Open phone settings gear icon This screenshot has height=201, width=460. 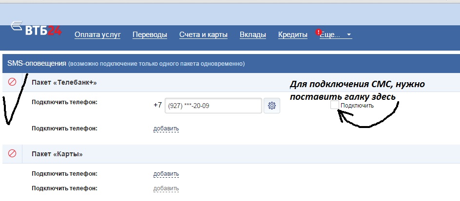click(272, 106)
